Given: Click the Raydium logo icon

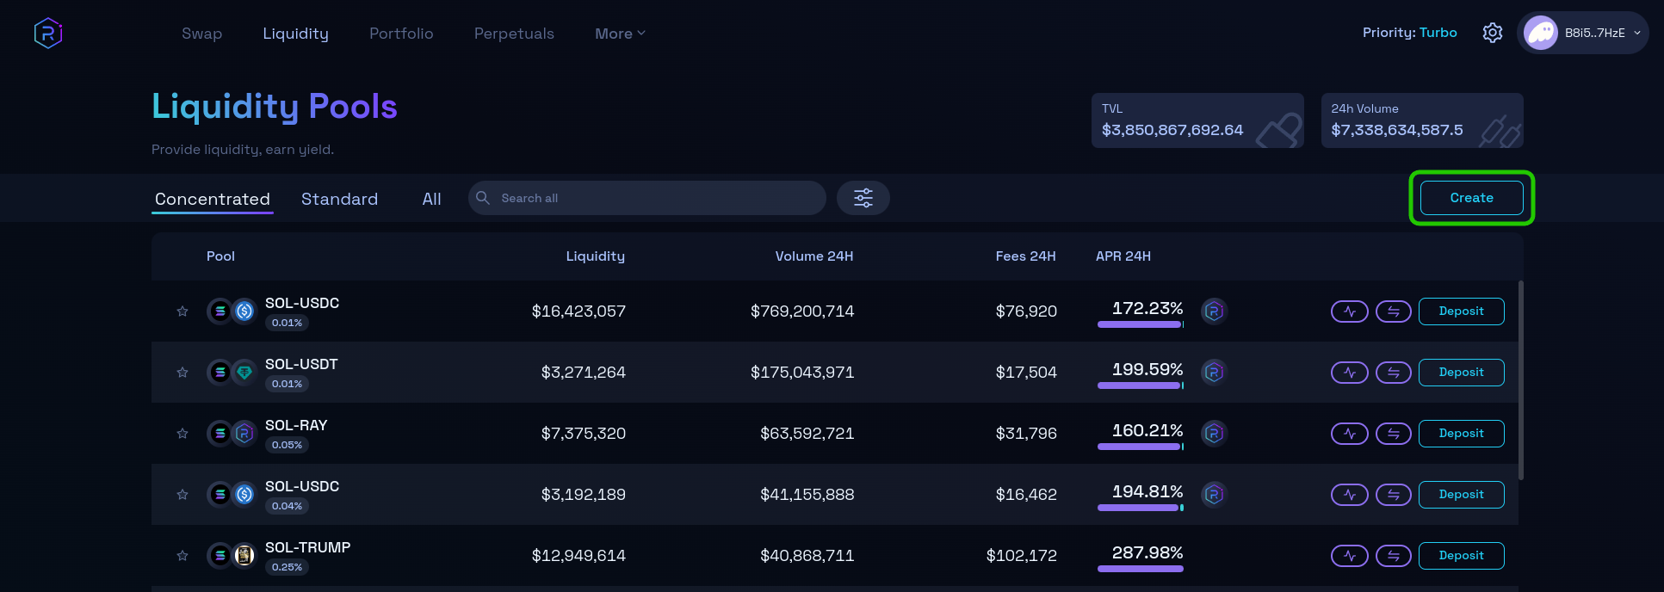Looking at the screenshot, I should click(x=48, y=34).
